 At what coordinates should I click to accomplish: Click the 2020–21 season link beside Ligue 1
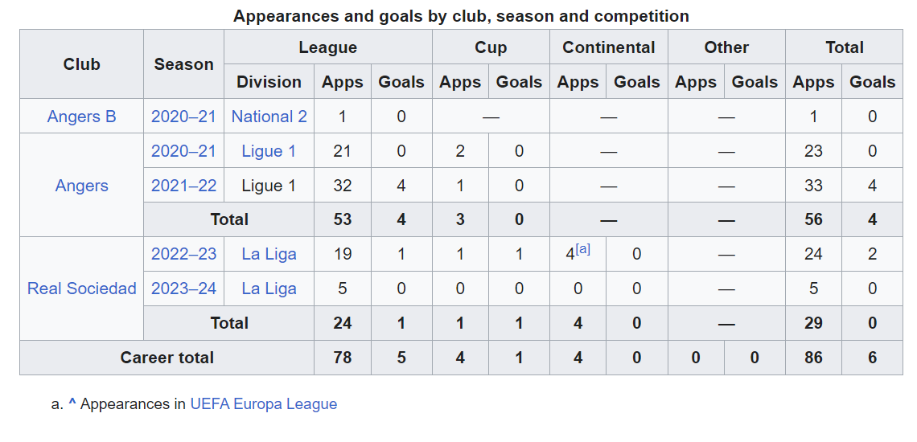pos(183,151)
